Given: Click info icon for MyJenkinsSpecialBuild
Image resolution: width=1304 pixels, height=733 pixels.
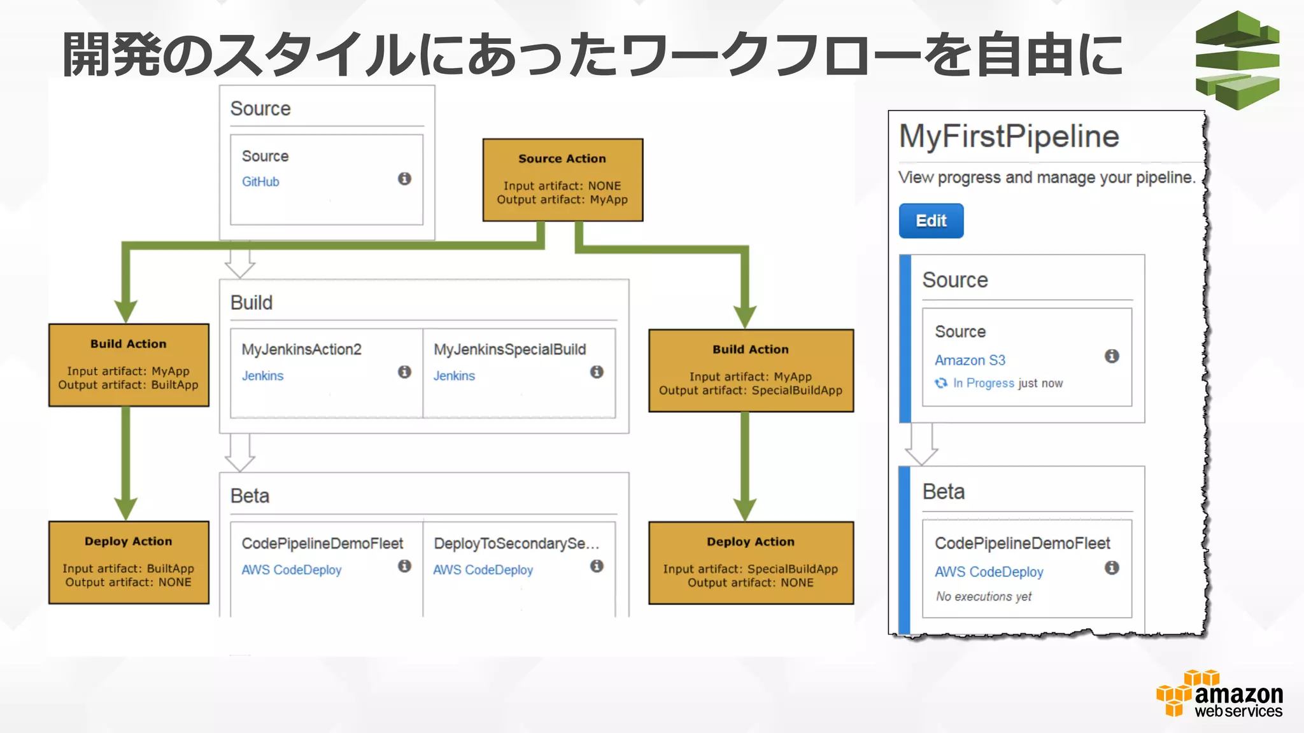Looking at the screenshot, I should tap(597, 372).
